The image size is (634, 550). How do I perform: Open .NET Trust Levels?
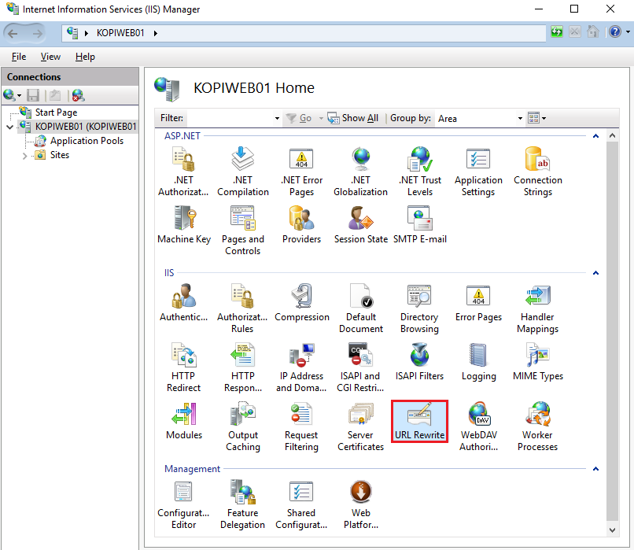(420, 172)
